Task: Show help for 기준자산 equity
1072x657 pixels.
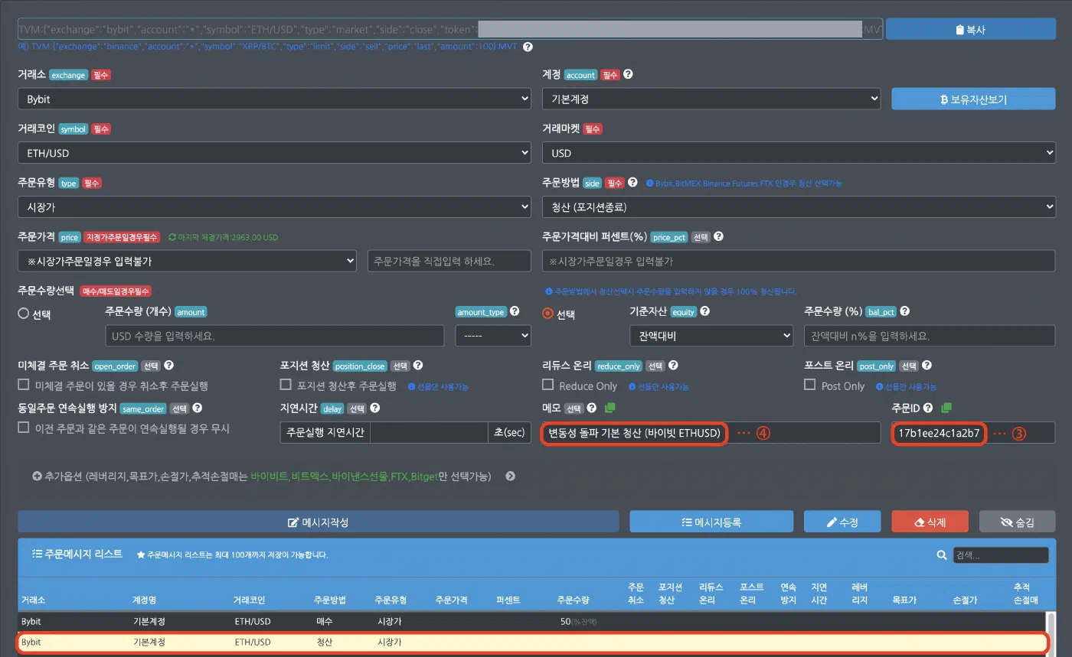Action: (704, 311)
